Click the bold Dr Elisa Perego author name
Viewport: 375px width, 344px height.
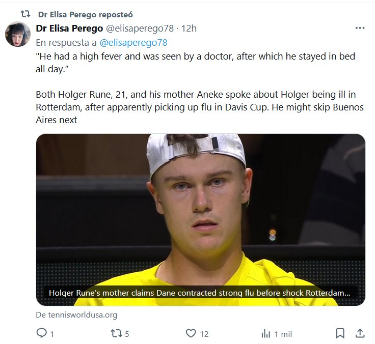(69, 28)
